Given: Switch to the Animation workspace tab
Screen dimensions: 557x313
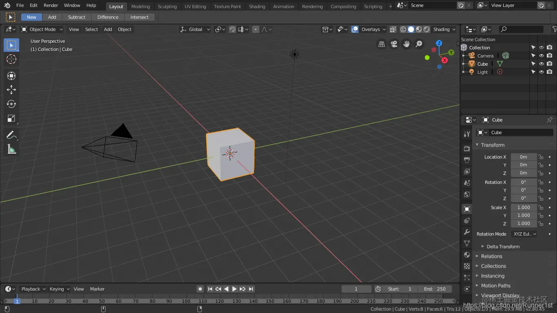Looking at the screenshot, I should click(284, 7).
